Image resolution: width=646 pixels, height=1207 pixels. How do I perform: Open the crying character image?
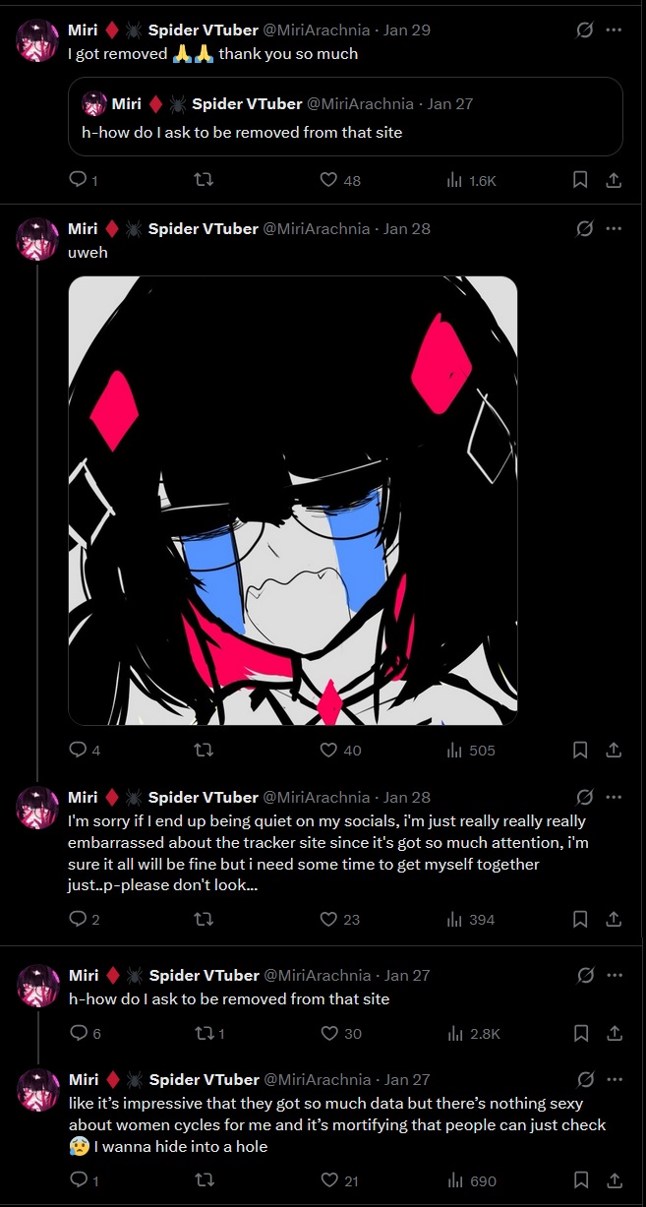[x=293, y=501]
